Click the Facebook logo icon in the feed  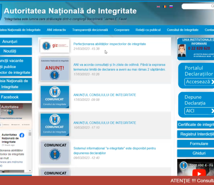pyautogui.click(x=22, y=135)
